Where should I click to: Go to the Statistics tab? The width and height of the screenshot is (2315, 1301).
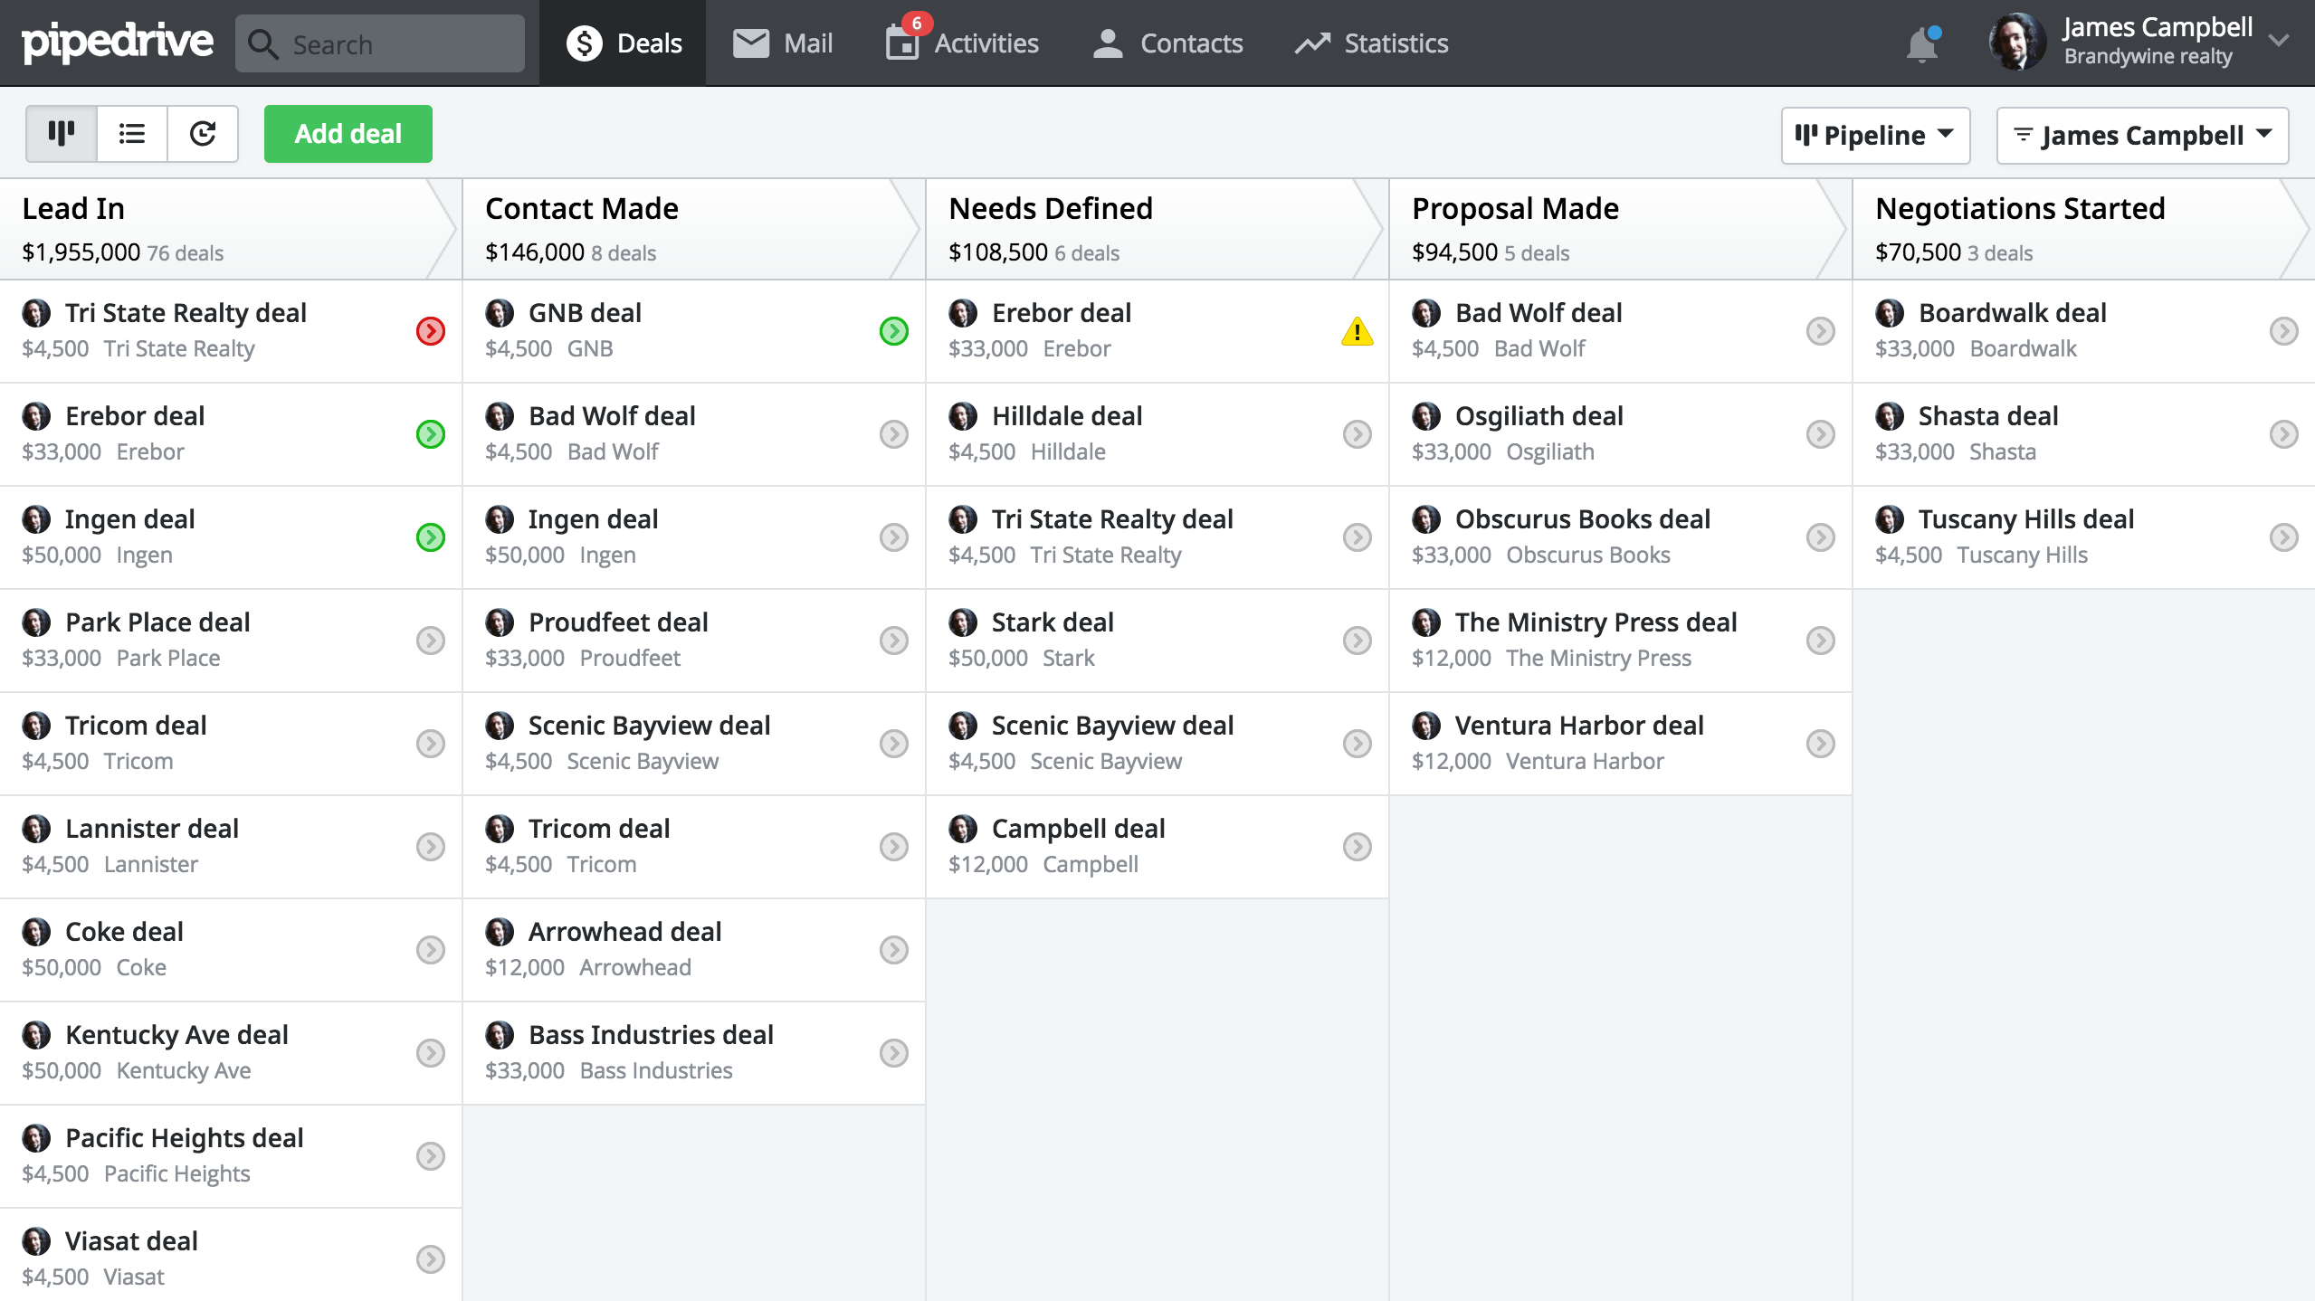[x=1372, y=43]
